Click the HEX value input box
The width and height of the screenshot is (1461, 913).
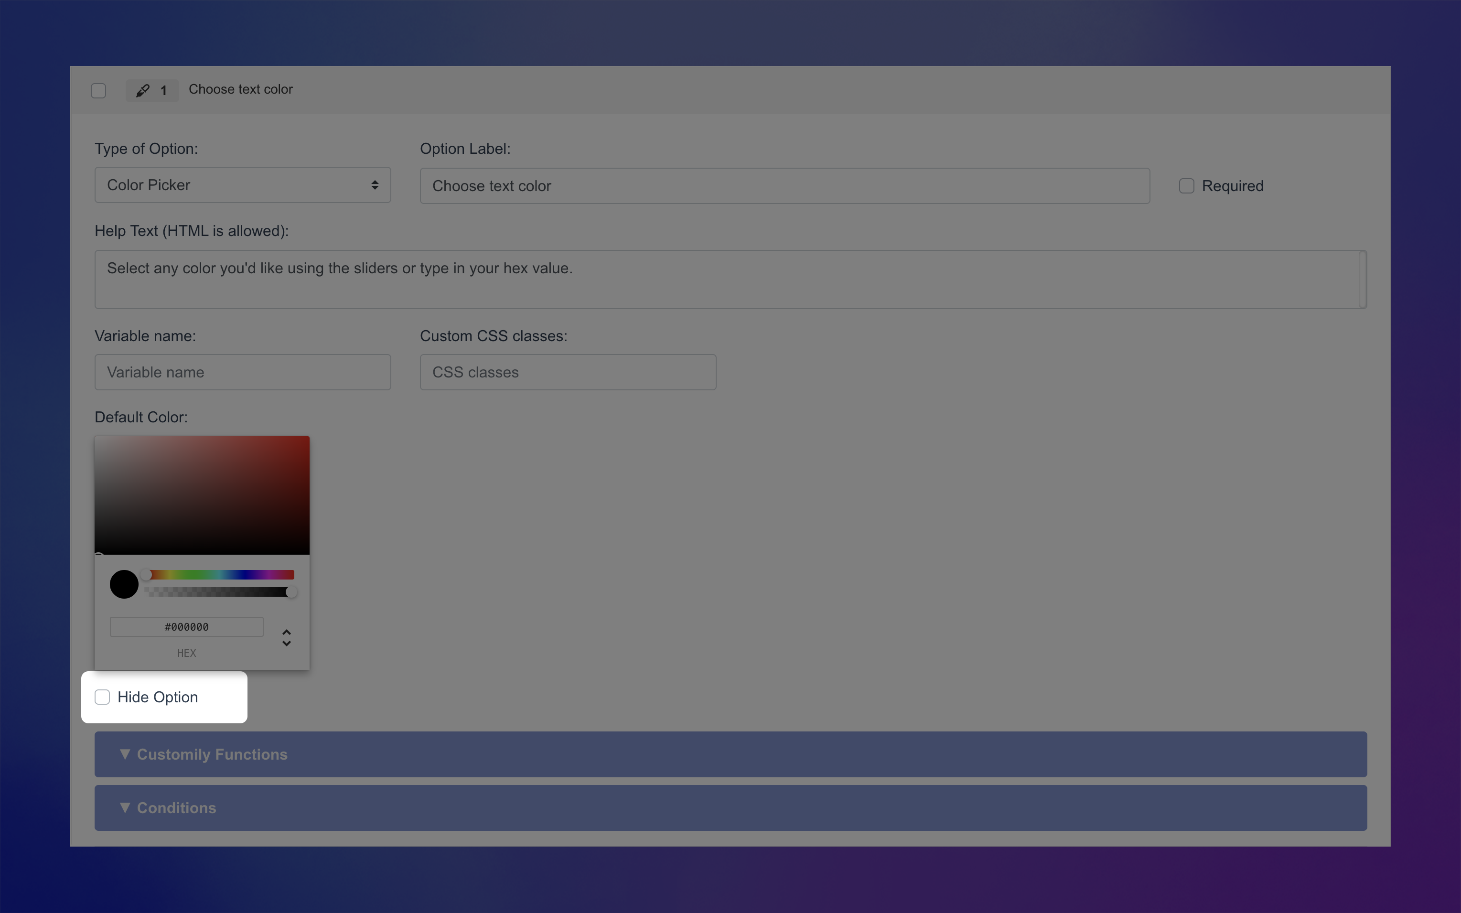[x=186, y=627]
